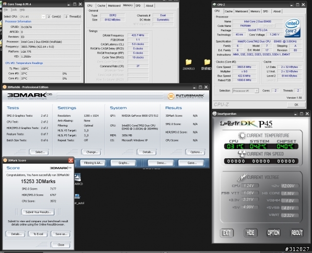Open the SPD tab in the memory CPU-Z window
Viewport: 312px width, 253px height.
[138, 5]
